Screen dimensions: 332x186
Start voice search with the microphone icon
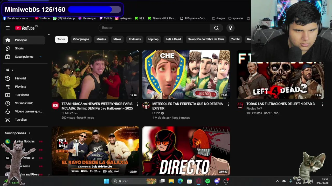pos(230,28)
